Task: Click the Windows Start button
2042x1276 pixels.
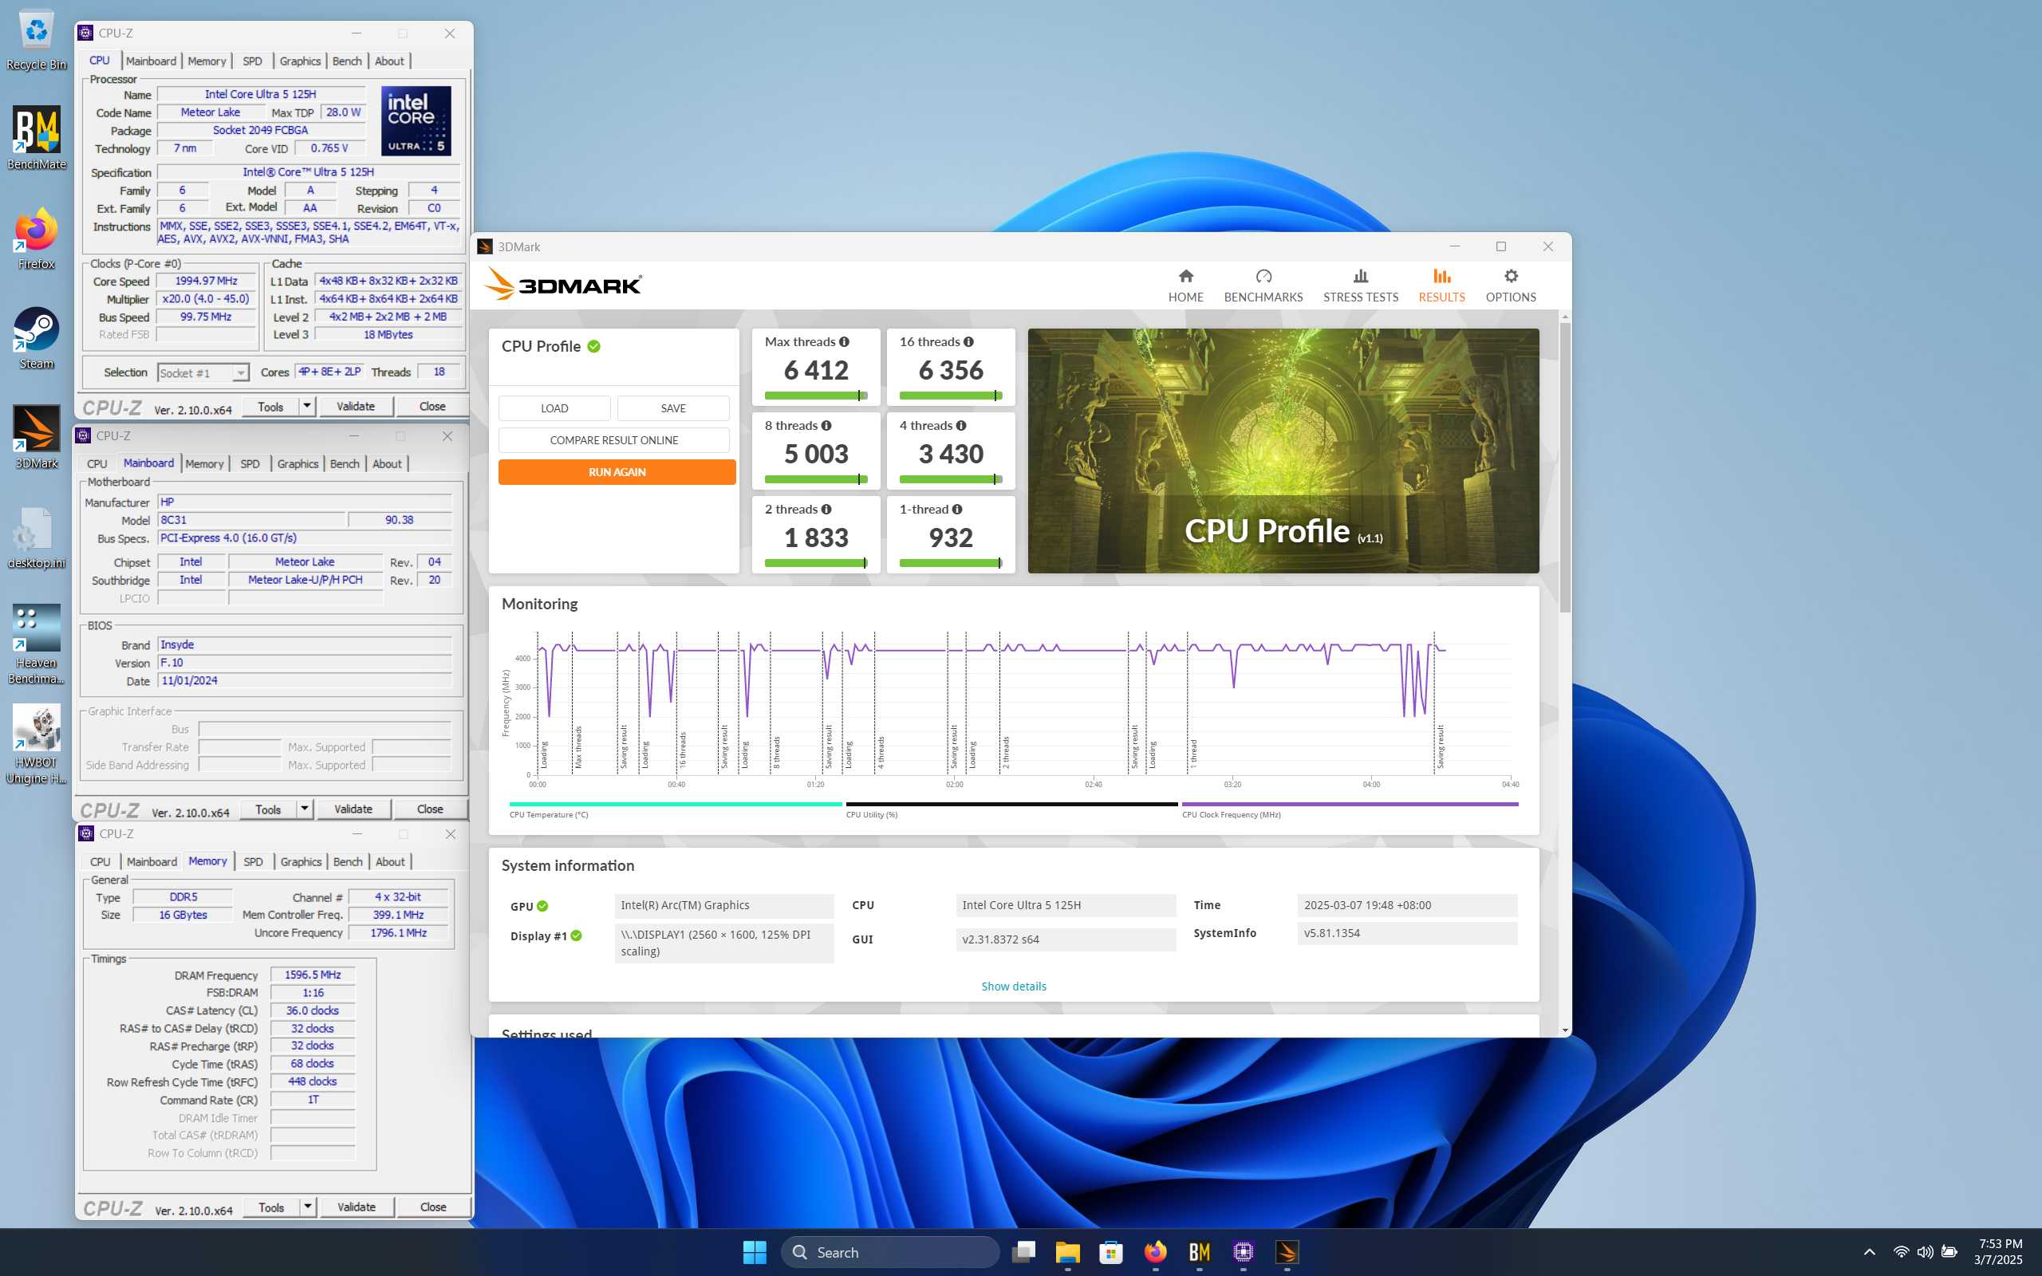Action: (755, 1252)
